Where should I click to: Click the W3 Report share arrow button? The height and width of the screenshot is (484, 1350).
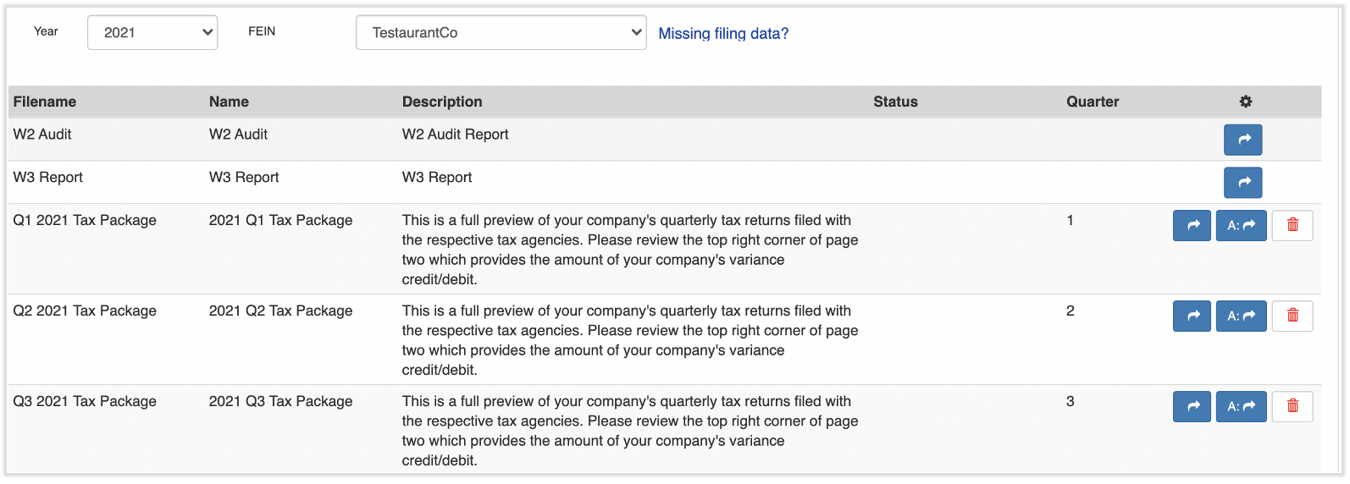1242,183
